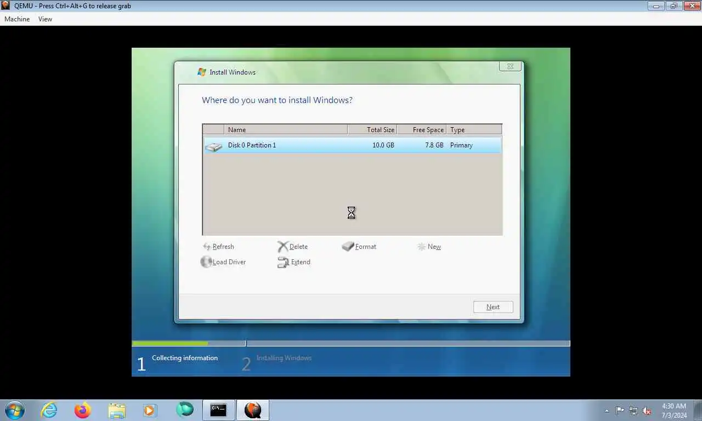Click the green-blue round taskbar icon

point(185,409)
